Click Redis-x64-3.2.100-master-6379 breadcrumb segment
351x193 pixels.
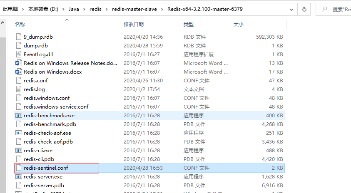pos(205,9)
